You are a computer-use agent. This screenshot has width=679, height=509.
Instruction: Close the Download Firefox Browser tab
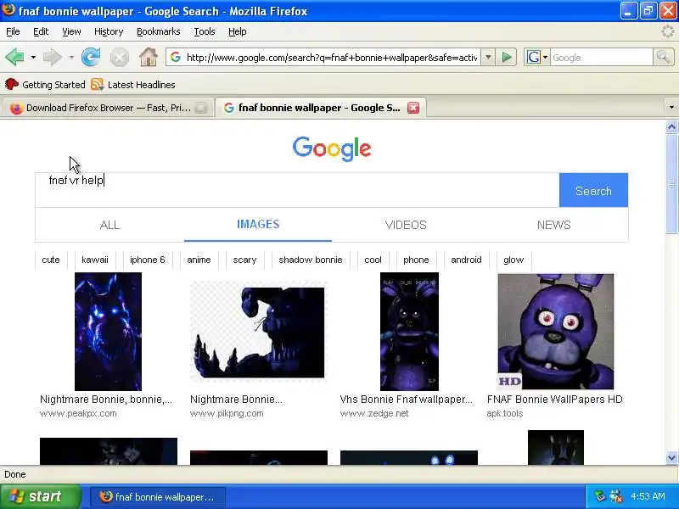pos(201,108)
